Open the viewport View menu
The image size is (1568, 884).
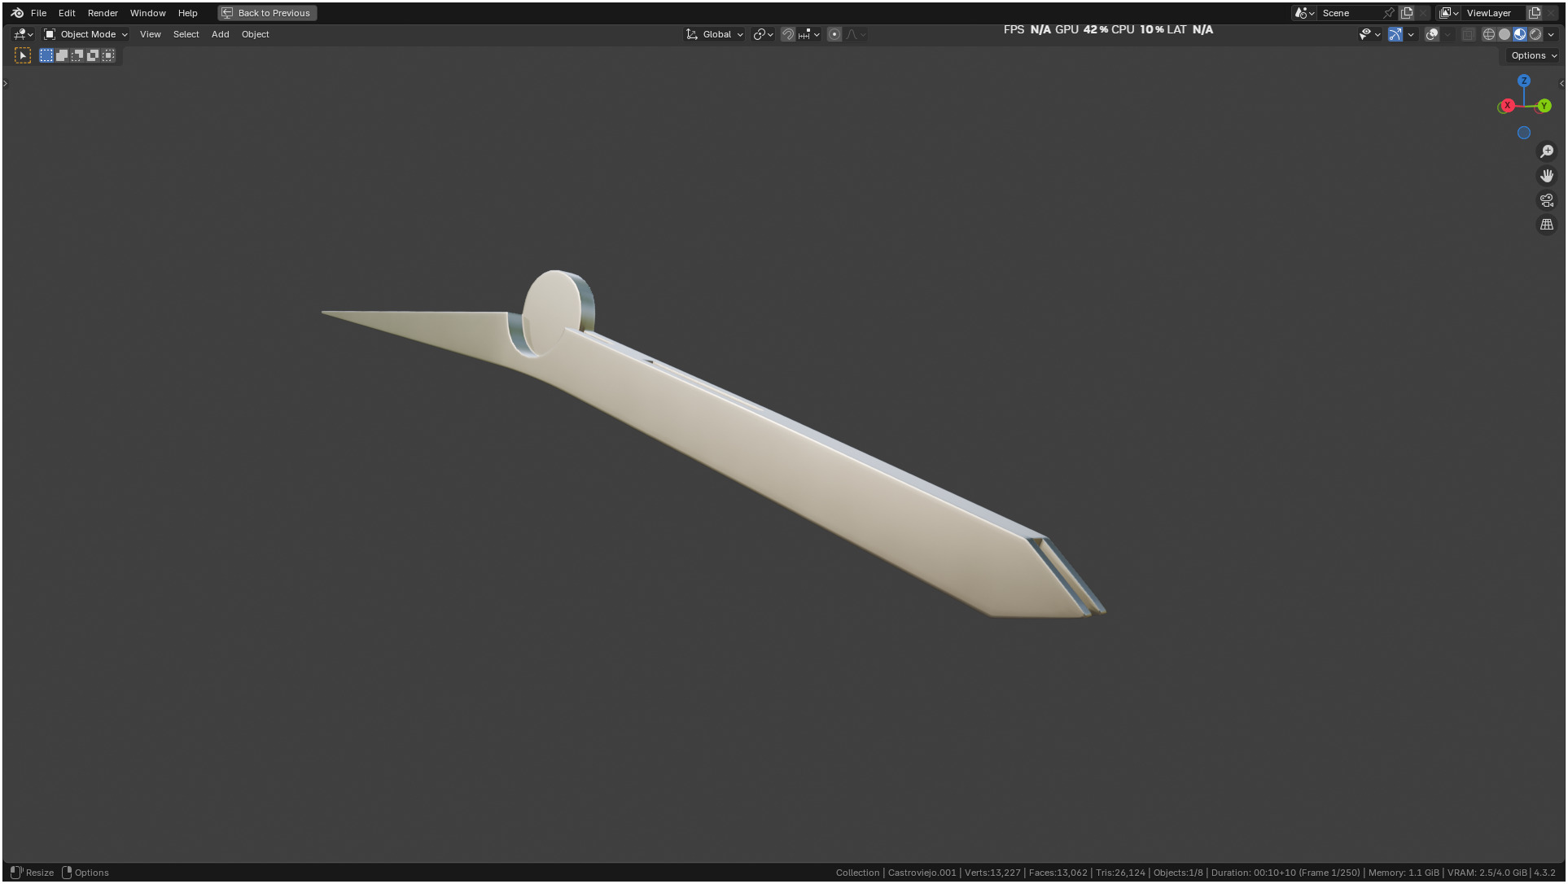coord(150,34)
